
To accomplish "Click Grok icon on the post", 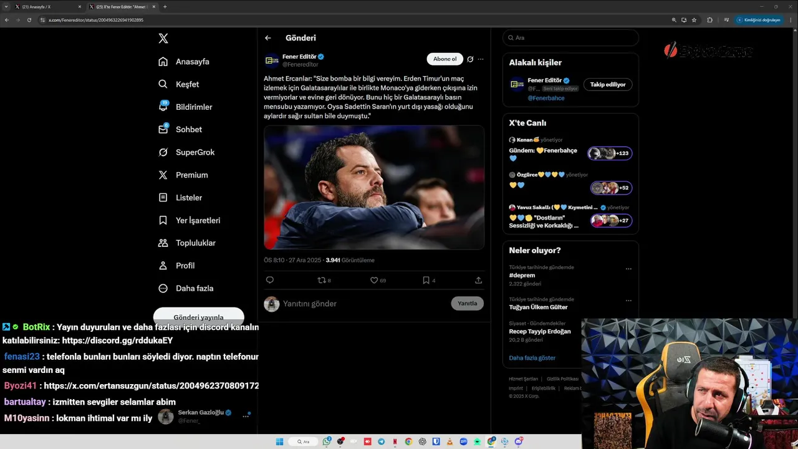I will tap(470, 59).
